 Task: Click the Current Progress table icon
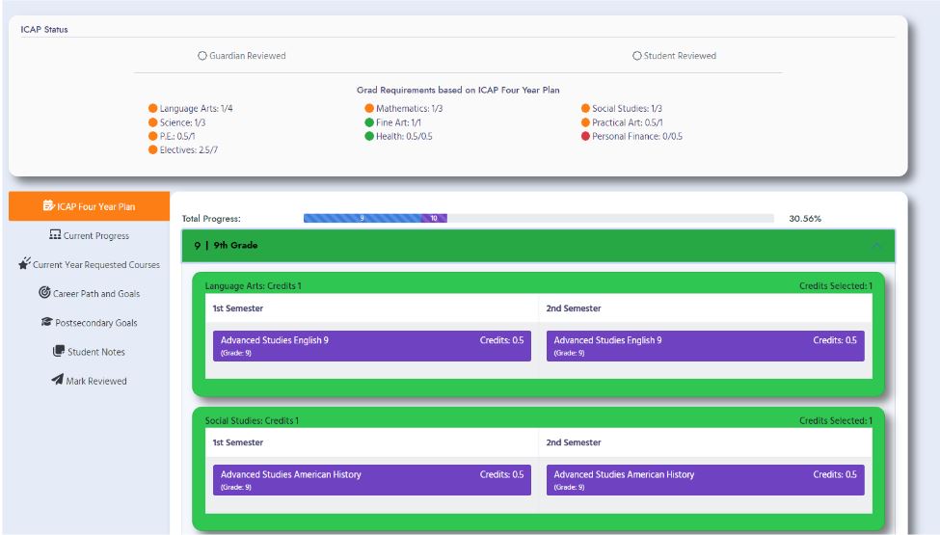coord(55,235)
